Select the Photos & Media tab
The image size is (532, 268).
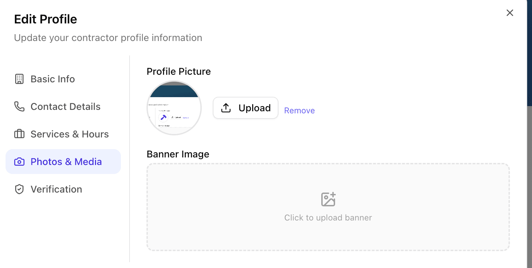[x=63, y=162]
